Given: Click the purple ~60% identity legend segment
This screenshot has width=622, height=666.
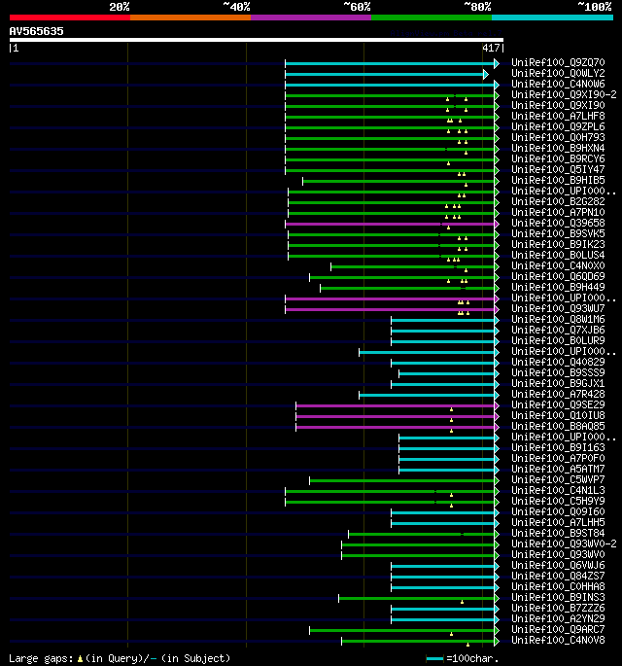Looking at the screenshot, I should click(311, 18).
